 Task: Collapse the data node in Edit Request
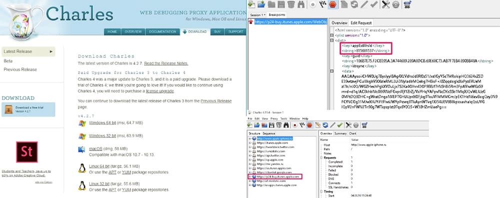click(x=332, y=71)
